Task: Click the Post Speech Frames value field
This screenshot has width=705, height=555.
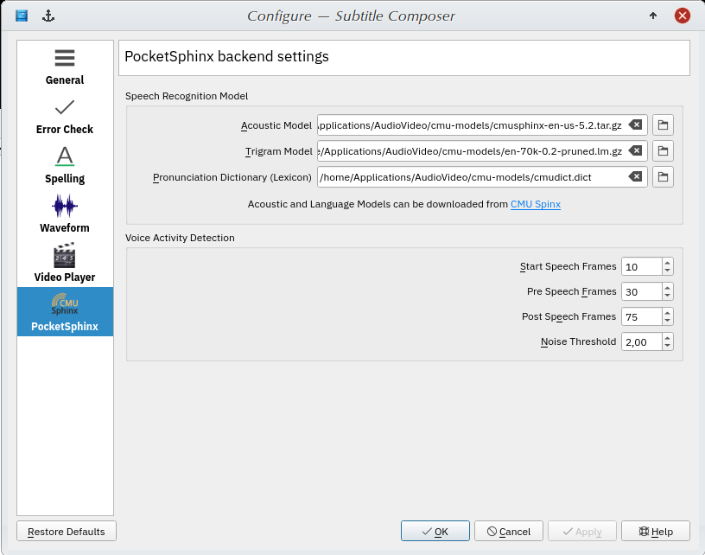Action: [x=642, y=317]
